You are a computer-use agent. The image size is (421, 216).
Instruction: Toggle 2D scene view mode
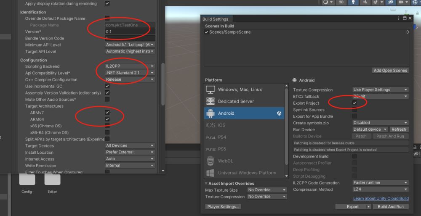pyautogui.click(x=341, y=3)
